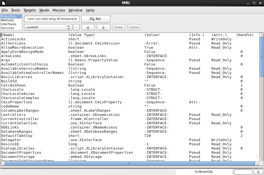Click the ApplyFormDesignMode property name
The height and width of the screenshot is (175, 264).
coord(22,52)
